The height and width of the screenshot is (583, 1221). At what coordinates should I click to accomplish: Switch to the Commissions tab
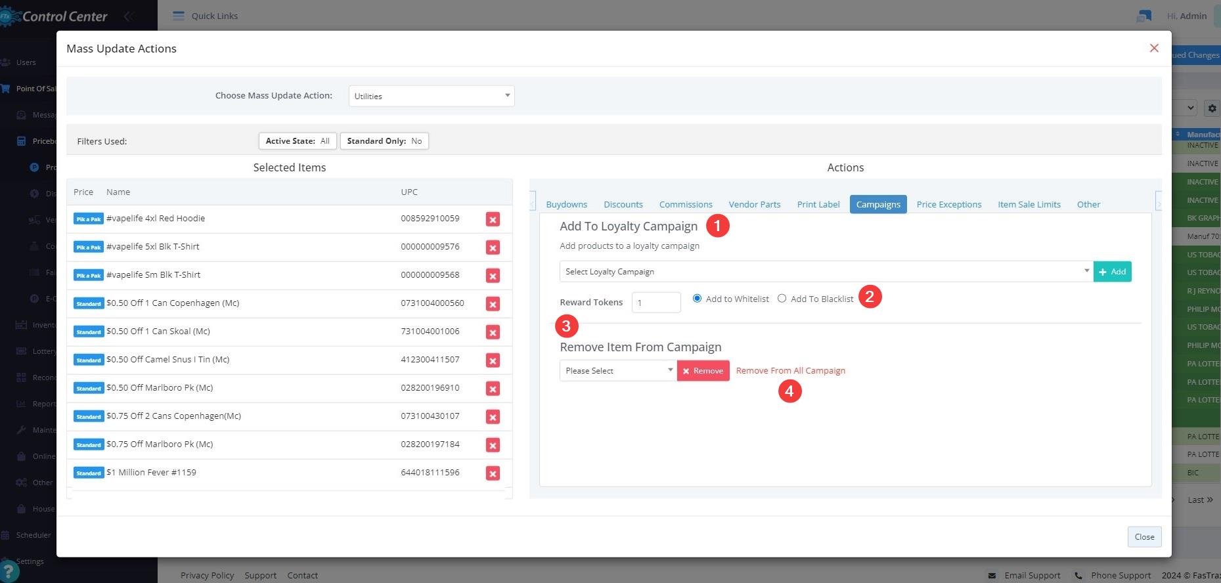(x=686, y=205)
